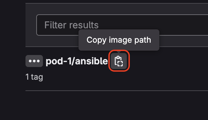The height and width of the screenshot is (120, 208).
Task: Open the ansible image repository details
Action: (77, 61)
